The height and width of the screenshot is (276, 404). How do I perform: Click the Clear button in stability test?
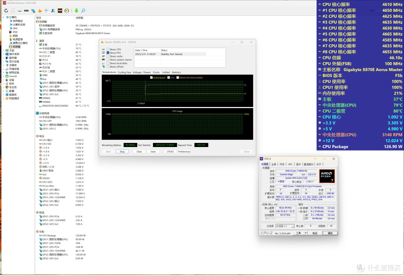[x=139, y=151]
